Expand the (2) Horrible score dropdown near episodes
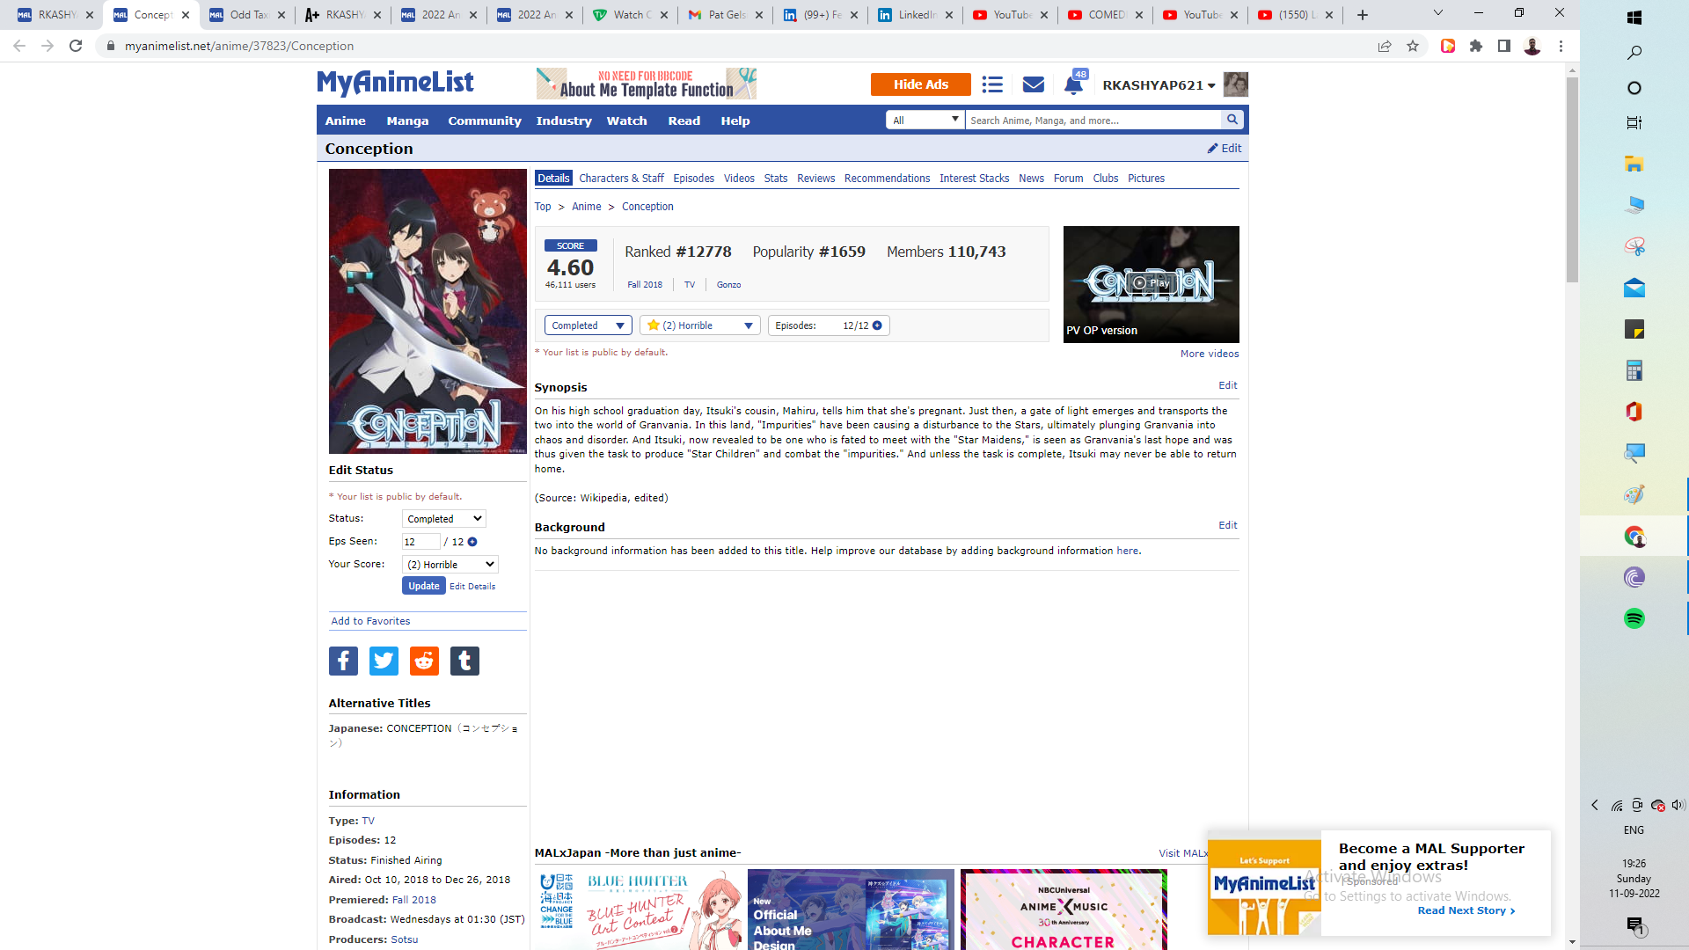 pyautogui.click(x=700, y=325)
